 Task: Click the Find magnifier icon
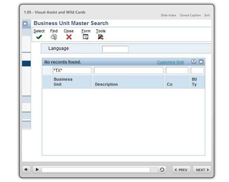[x=54, y=37]
